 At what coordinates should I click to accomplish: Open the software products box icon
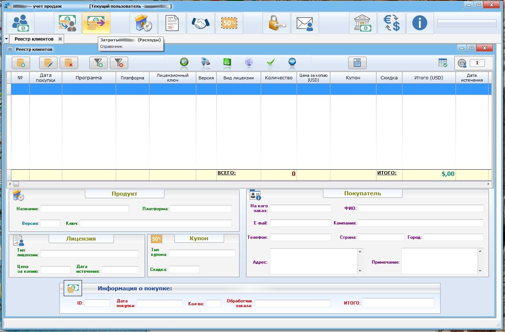click(x=144, y=23)
